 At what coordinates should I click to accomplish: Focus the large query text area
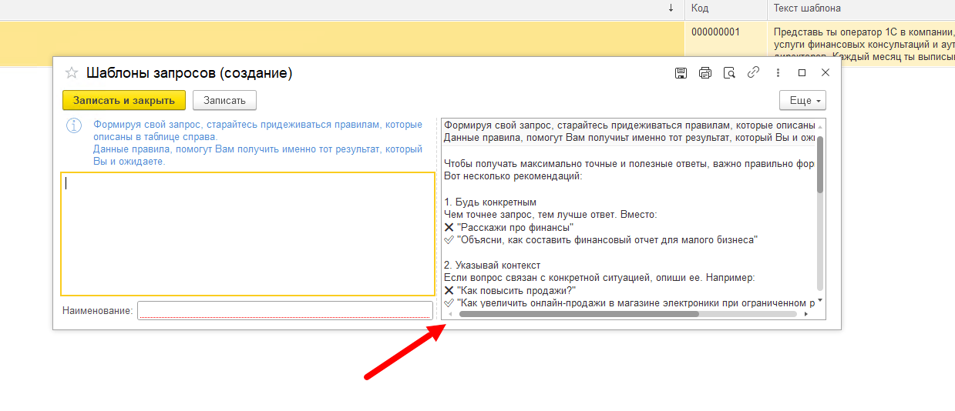(x=247, y=233)
